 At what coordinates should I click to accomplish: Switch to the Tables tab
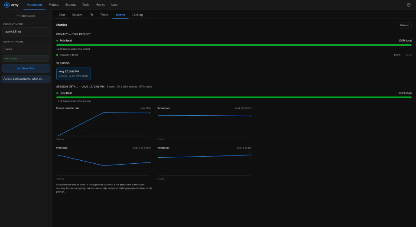(104, 15)
